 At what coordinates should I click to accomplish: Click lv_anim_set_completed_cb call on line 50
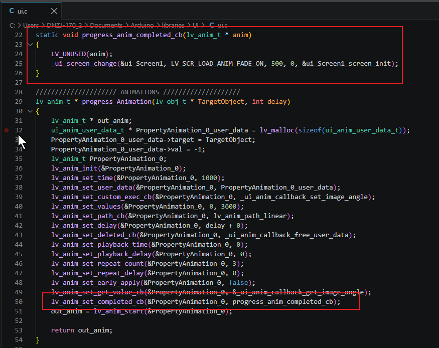(x=97, y=302)
